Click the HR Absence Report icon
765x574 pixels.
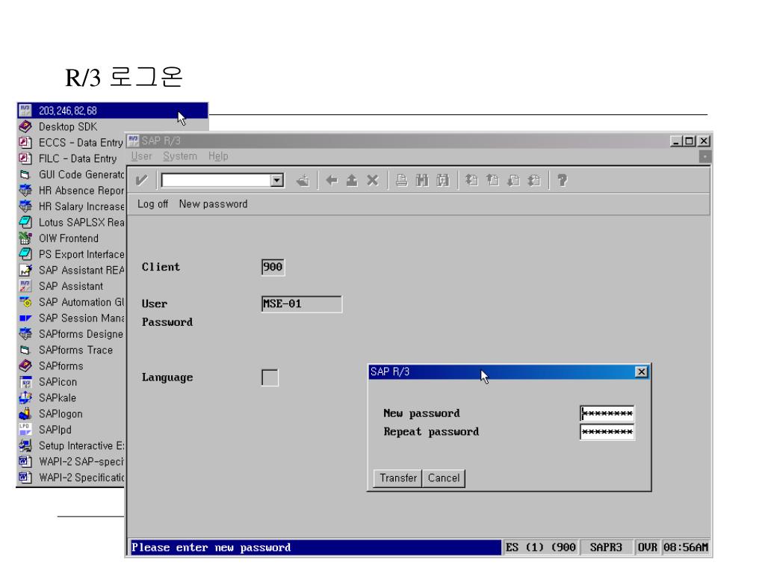[25, 191]
